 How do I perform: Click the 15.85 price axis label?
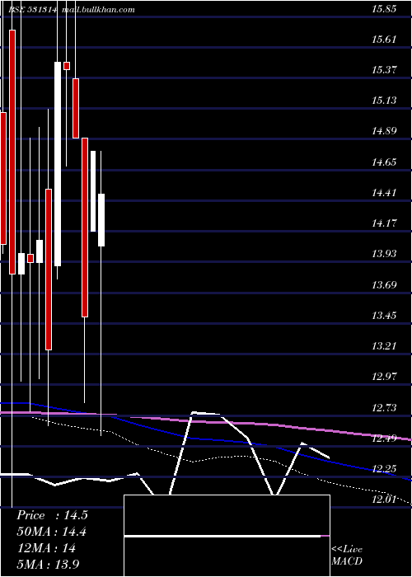point(384,9)
